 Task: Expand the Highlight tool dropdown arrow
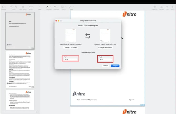point(51,7)
